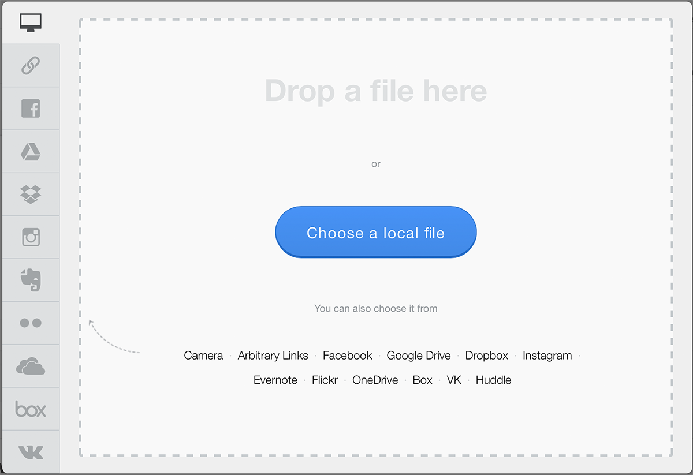Pick the Box text link
The width and height of the screenshot is (693, 475).
(x=423, y=380)
